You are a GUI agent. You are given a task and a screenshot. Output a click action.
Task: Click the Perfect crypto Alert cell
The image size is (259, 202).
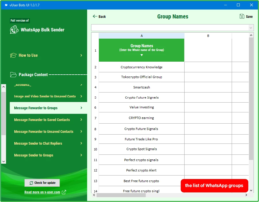click(x=141, y=170)
